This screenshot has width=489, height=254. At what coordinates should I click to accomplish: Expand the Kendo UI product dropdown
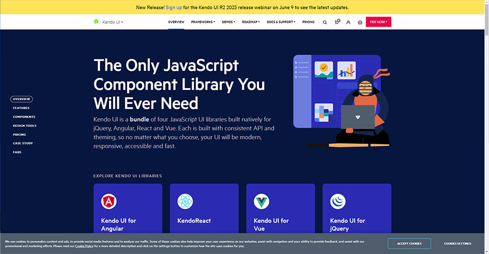coord(113,22)
